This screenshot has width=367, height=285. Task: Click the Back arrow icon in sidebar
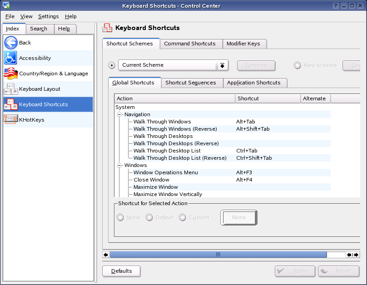[11, 43]
